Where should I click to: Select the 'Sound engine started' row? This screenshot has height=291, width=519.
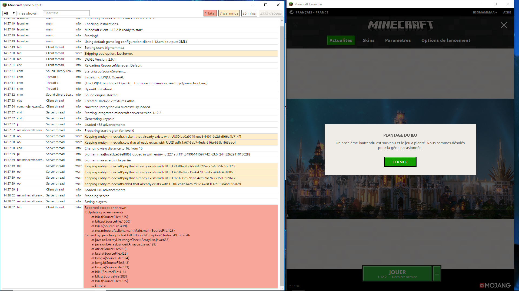[x=140, y=95]
